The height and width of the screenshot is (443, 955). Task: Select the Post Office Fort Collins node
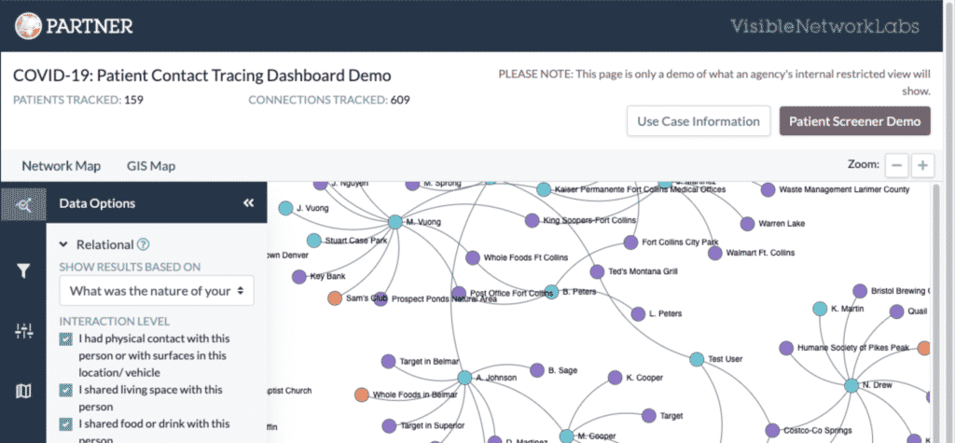(x=459, y=293)
